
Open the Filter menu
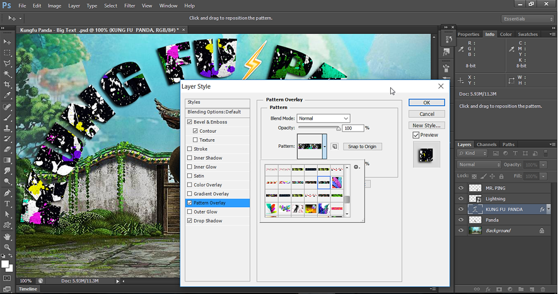[x=129, y=6]
